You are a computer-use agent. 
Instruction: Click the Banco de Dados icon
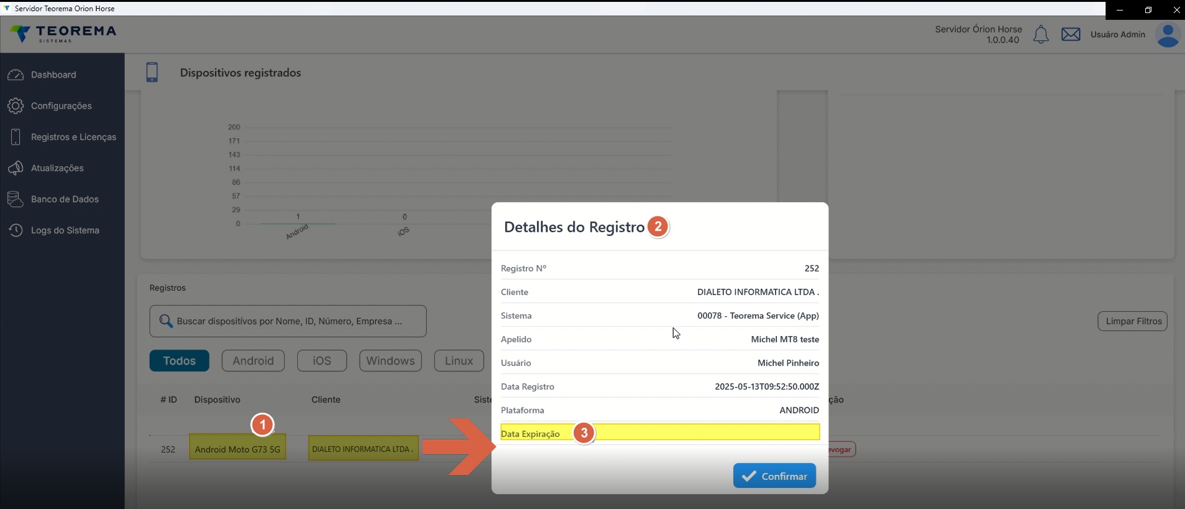[x=16, y=199]
